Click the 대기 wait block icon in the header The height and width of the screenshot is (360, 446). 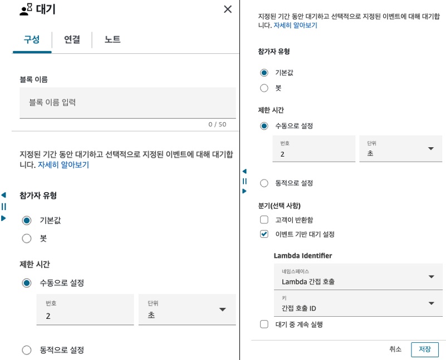[26, 9]
